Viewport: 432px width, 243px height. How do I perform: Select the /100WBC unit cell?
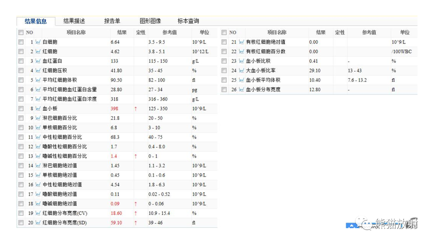click(x=402, y=52)
